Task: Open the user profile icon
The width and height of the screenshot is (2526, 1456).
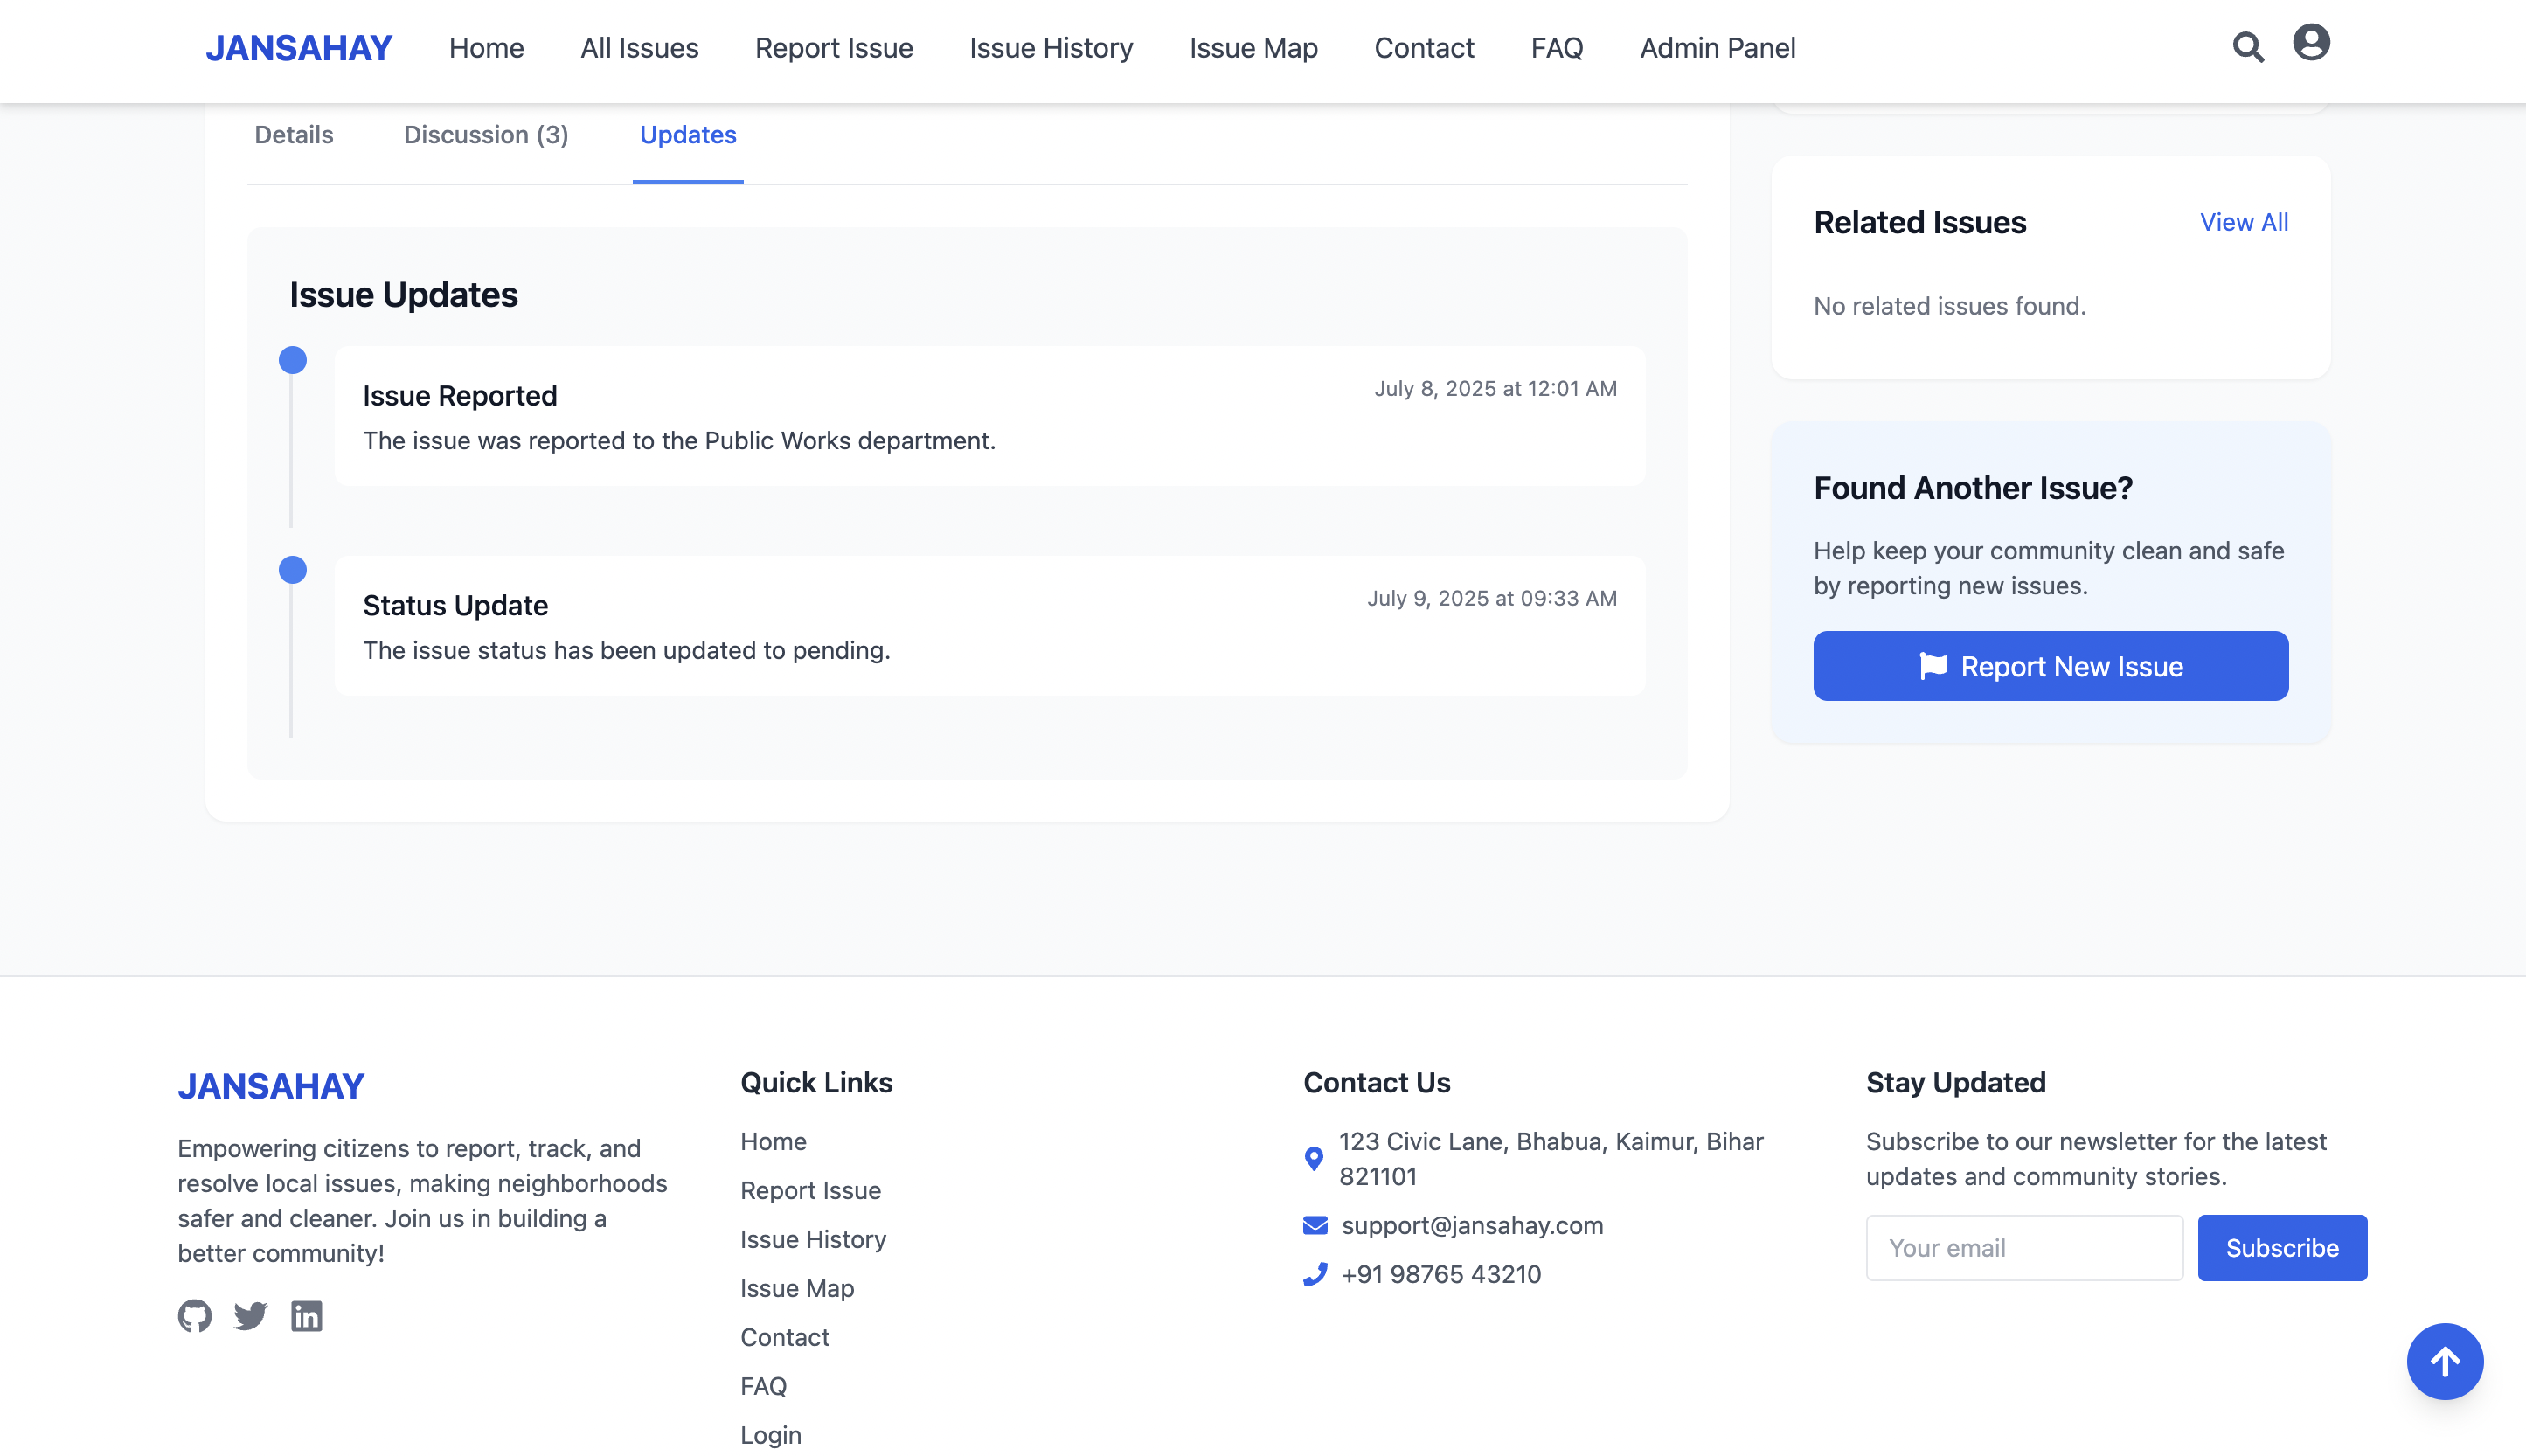Action: click(x=2311, y=43)
